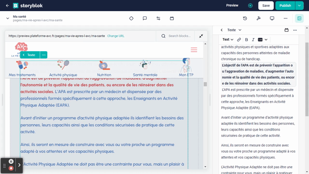This screenshot has width=309, height=174.
Task: Switch the desktop device preview icon
Action: pyautogui.click(x=272, y=18)
